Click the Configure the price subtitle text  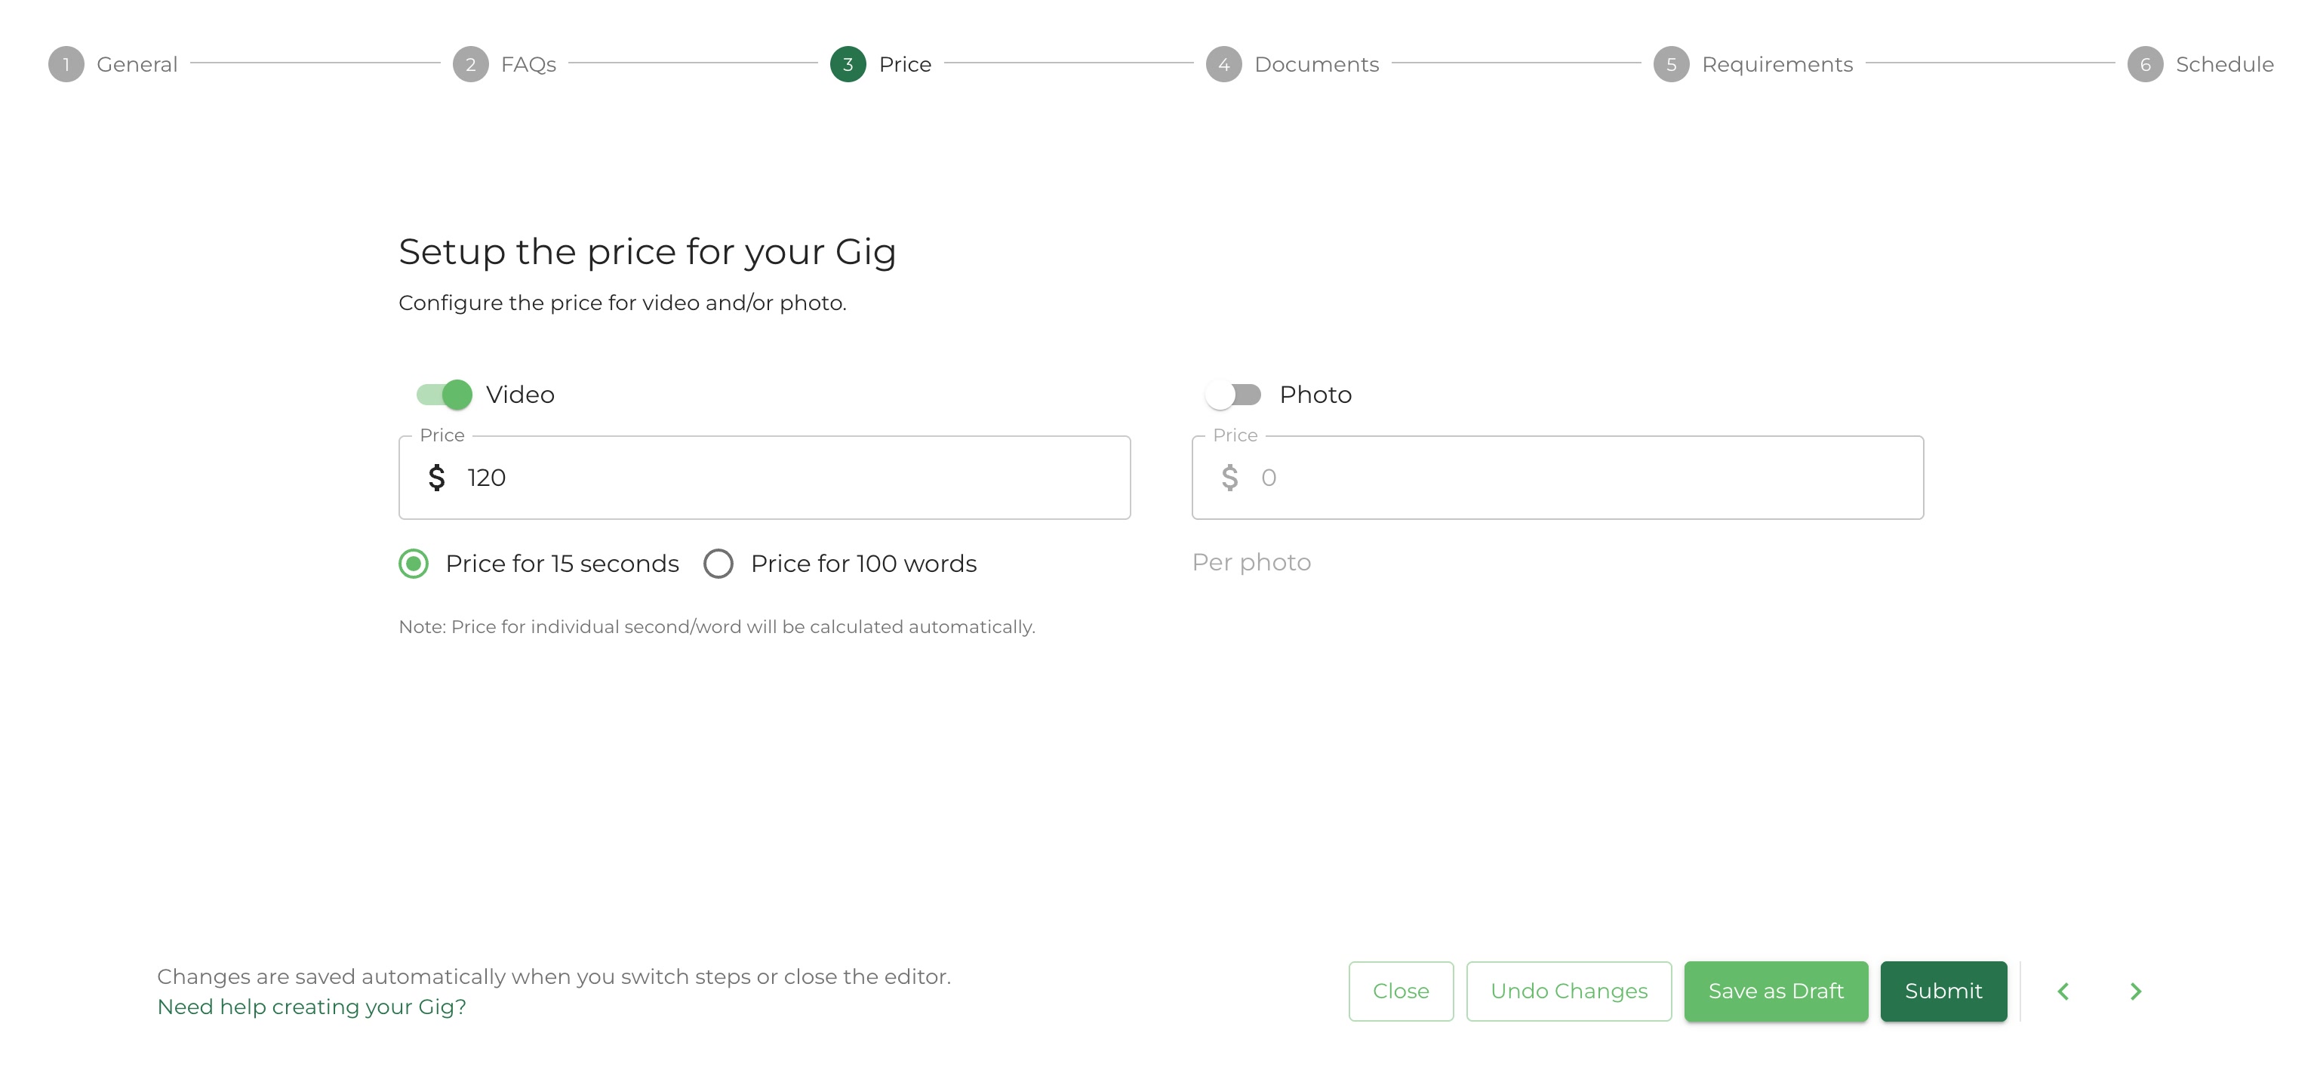(x=623, y=303)
